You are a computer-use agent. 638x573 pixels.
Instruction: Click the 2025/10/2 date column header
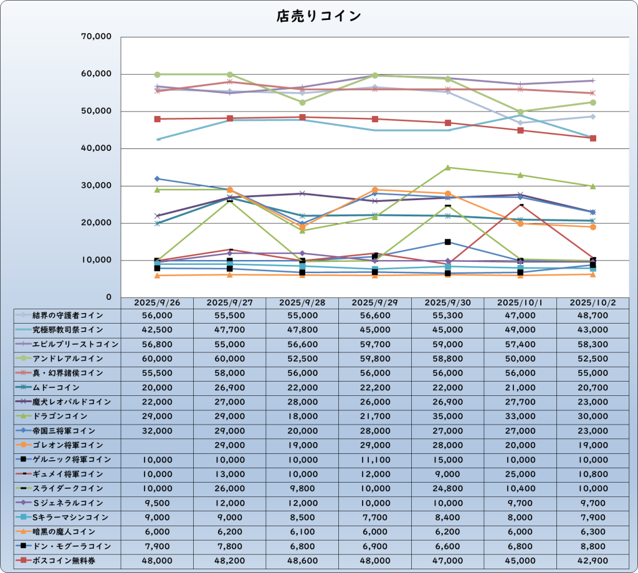tap(593, 302)
